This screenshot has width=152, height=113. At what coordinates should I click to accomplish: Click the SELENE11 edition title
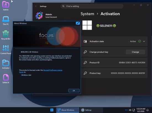point(106,26)
